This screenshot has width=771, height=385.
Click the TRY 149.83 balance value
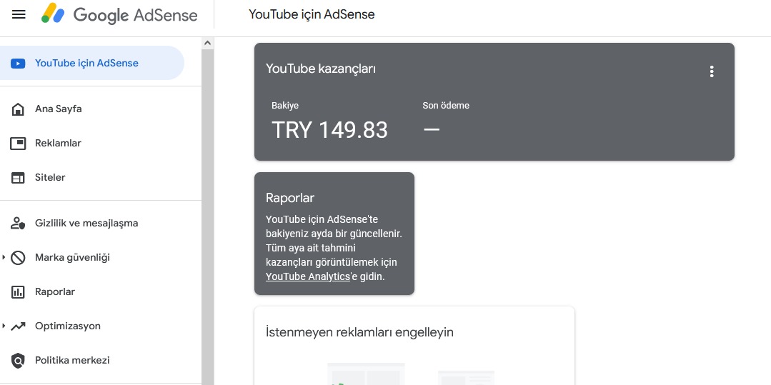click(329, 130)
